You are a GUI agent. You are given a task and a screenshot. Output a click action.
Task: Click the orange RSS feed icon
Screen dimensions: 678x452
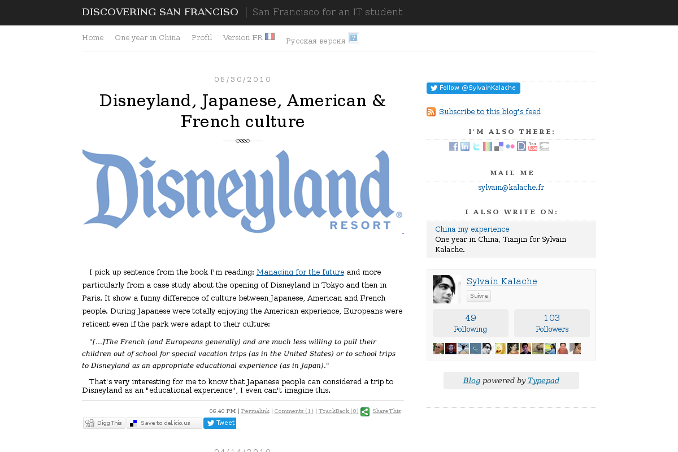[x=431, y=112]
